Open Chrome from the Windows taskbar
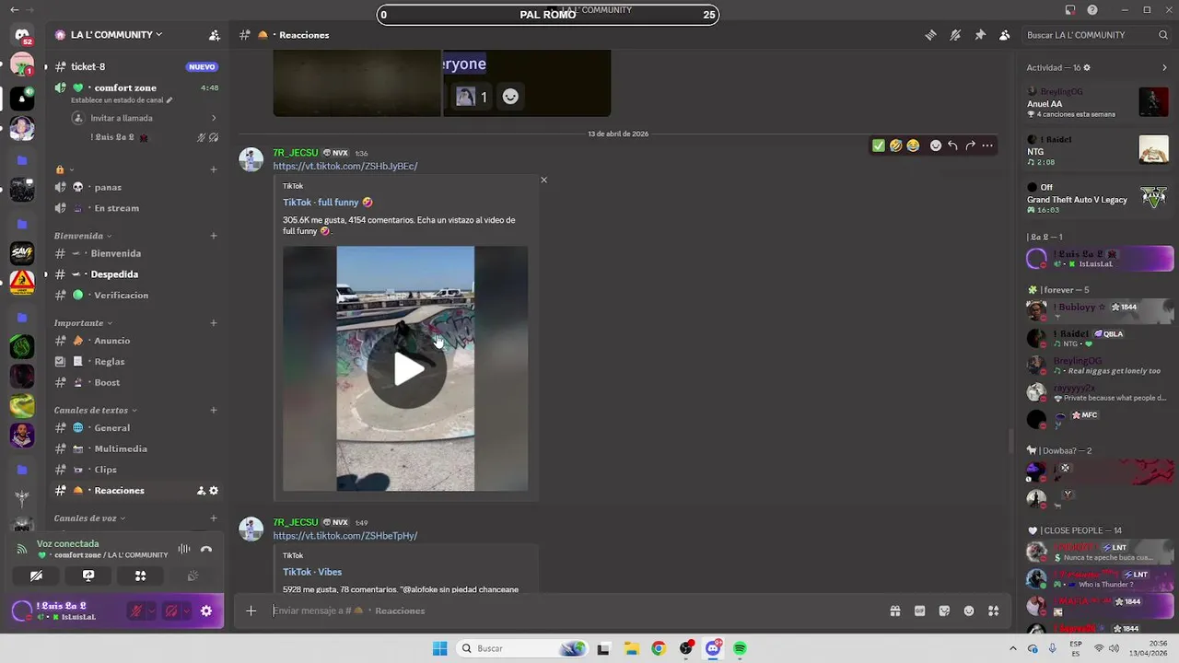The image size is (1179, 663). [x=658, y=648]
